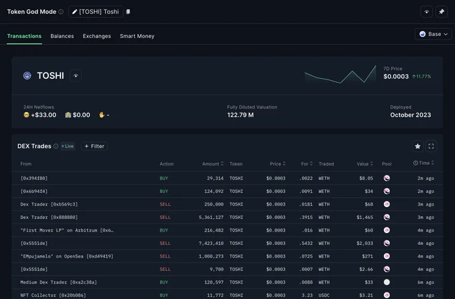
Task: Click the DEX Trades info icon
Action: 56,146
